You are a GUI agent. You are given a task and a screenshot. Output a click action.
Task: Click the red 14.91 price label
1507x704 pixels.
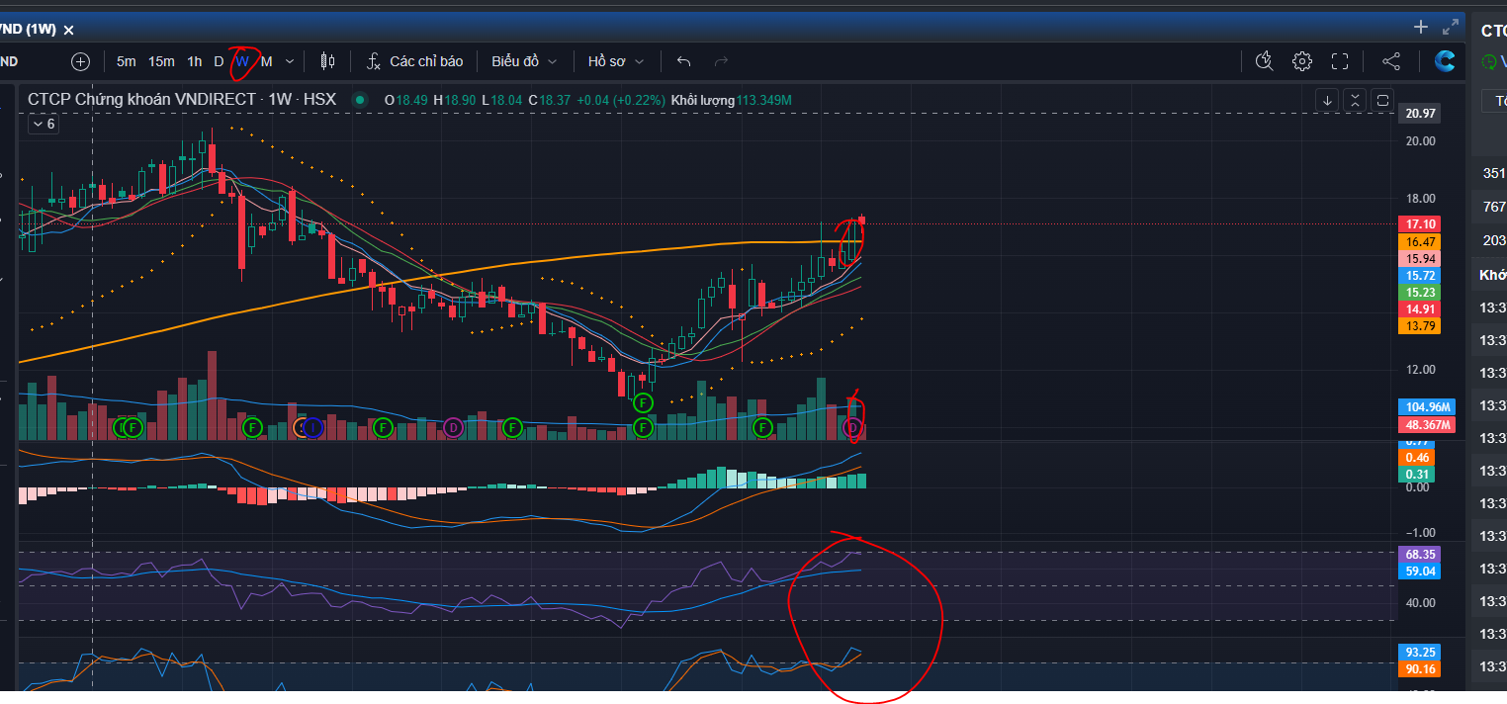click(x=1420, y=308)
